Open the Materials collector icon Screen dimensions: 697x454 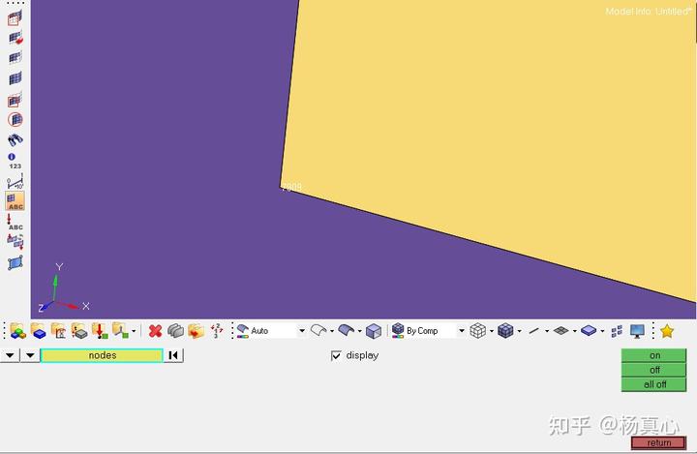coord(38,331)
